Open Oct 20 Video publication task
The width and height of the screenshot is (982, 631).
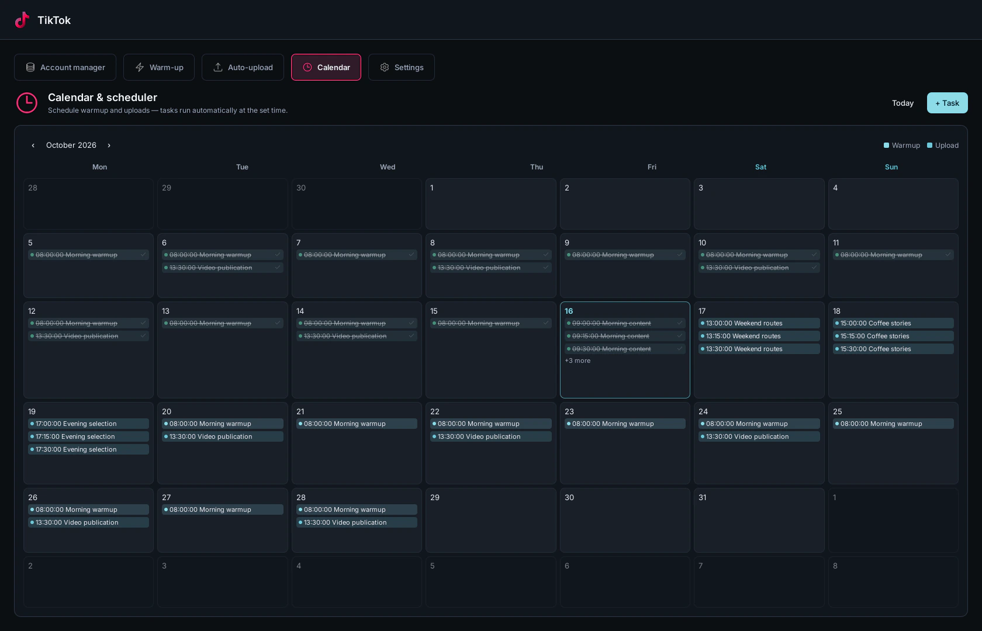coord(223,436)
